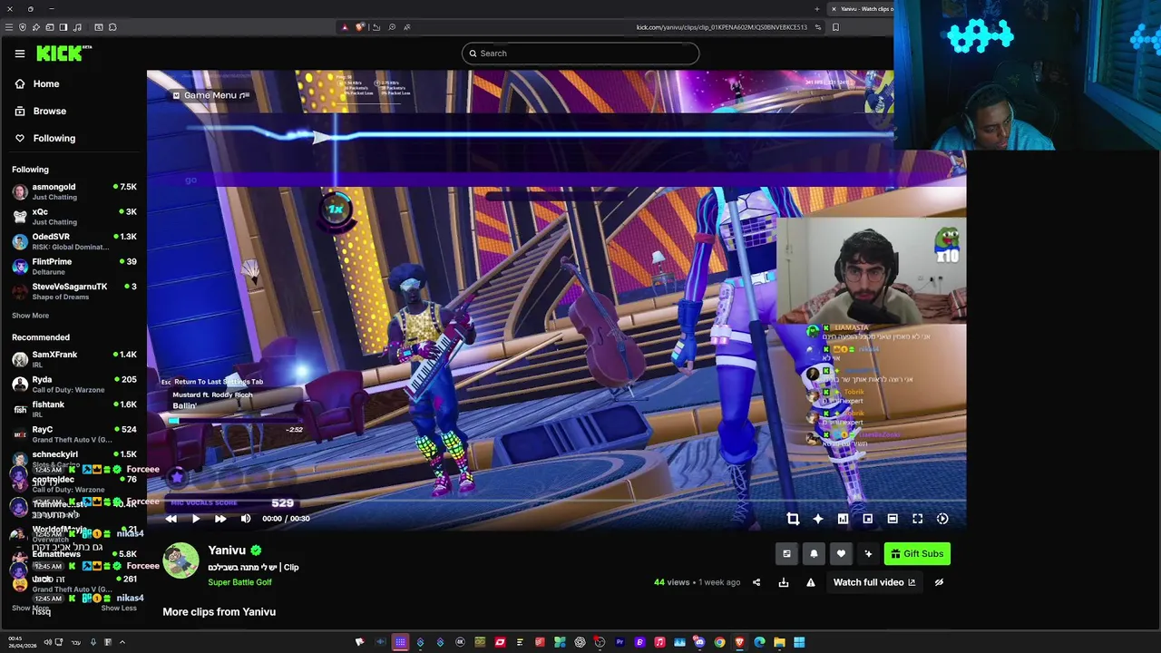The height and width of the screenshot is (653, 1161).
Task: Open FlintPrime channel in sidebar
Action: pos(73,267)
